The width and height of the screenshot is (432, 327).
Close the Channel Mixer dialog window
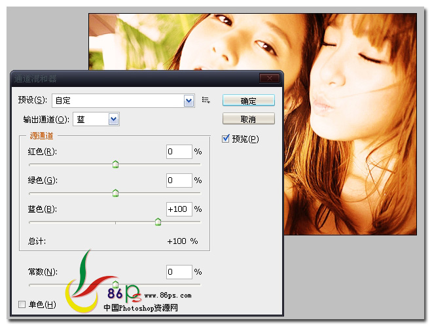[269, 78]
